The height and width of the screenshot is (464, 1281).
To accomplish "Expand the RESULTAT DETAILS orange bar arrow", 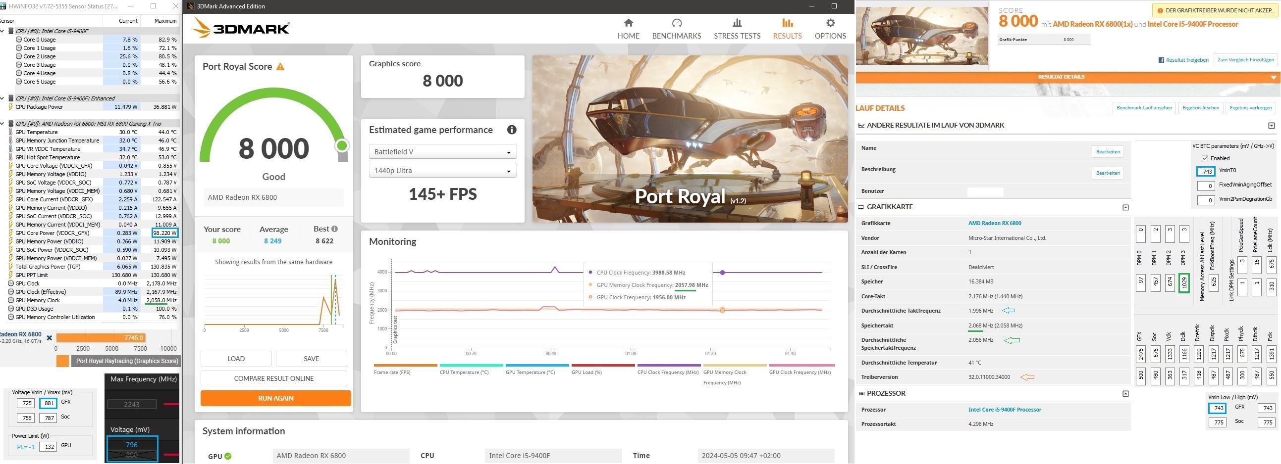I will (x=1273, y=77).
